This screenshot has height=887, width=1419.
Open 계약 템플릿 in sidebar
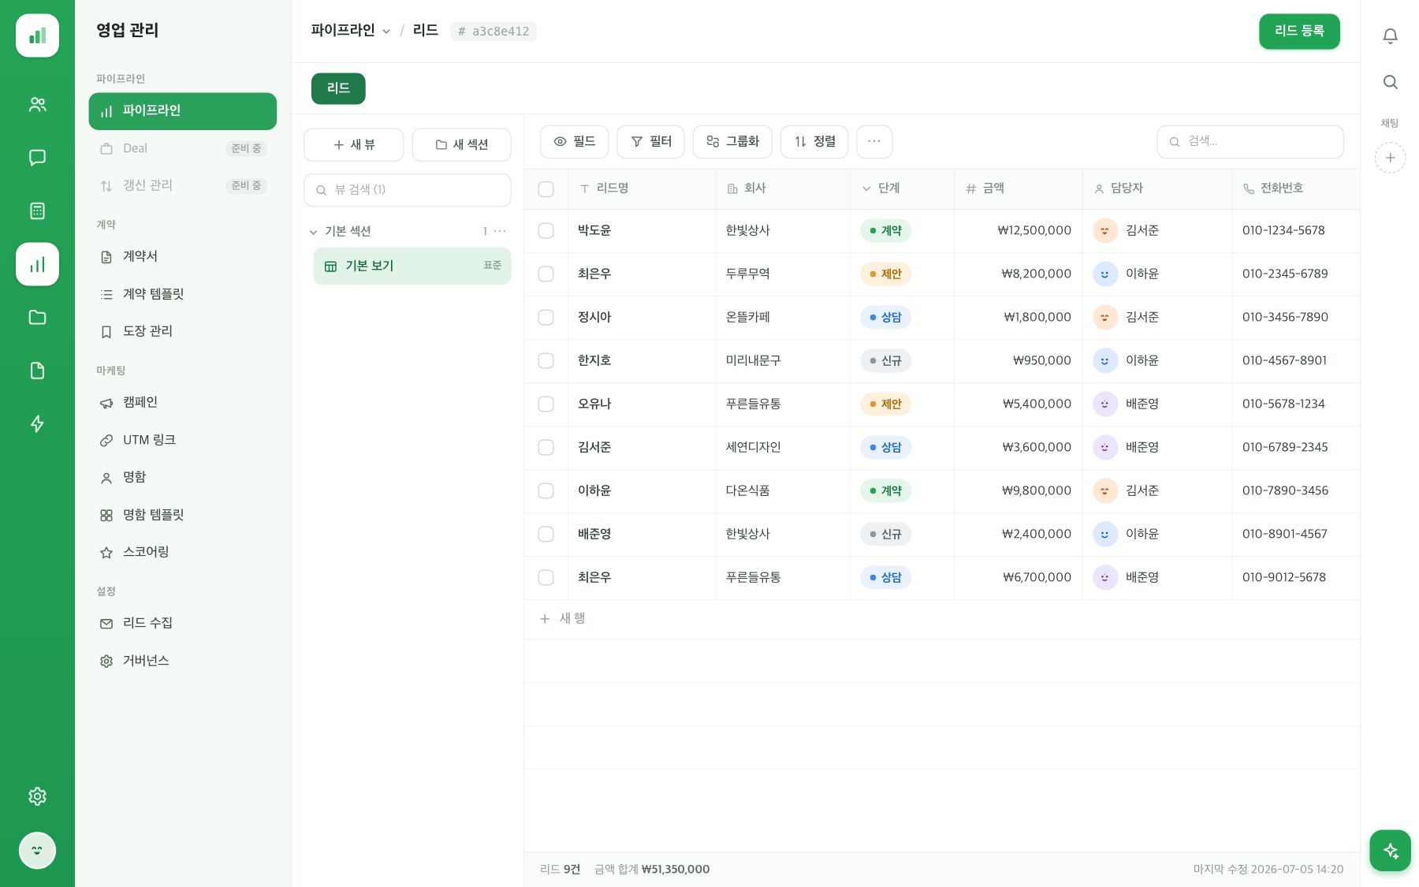(x=182, y=294)
